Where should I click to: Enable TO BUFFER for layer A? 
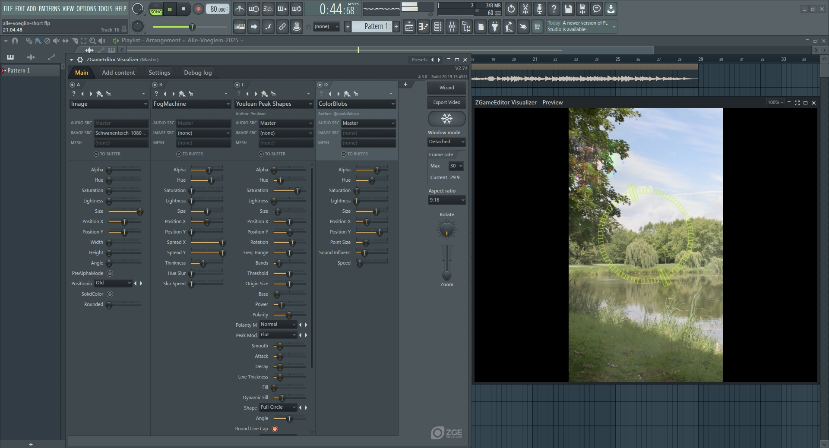(96, 154)
